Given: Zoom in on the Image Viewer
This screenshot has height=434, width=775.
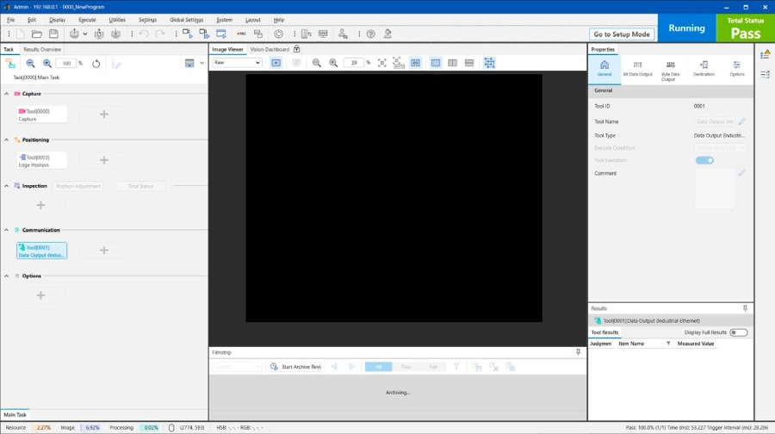Looking at the screenshot, I should (333, 63).
